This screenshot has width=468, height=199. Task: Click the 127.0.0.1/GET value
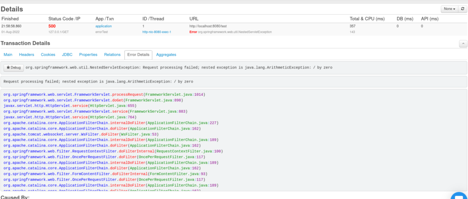(58, 31)
